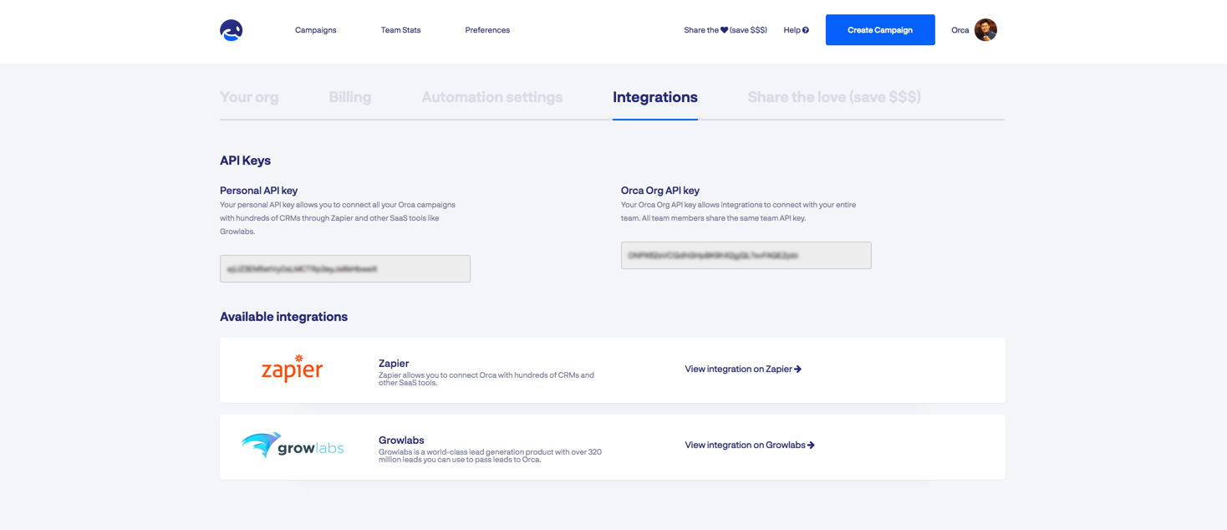Click Share the love (save $$$) in header
Image resolution: width=1227 pixels, height=530 pixels.
click(726, 30)
